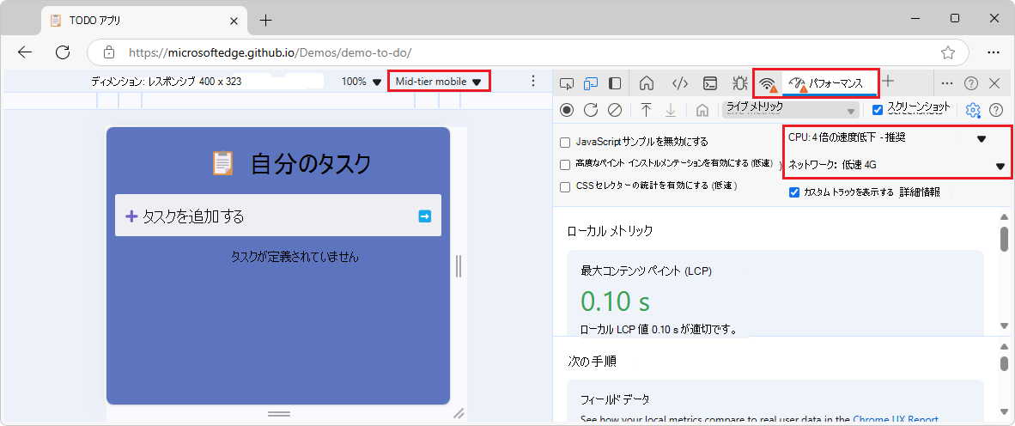
Task: Click the タスクを追加する input field
Action: [x=278, y=216]
